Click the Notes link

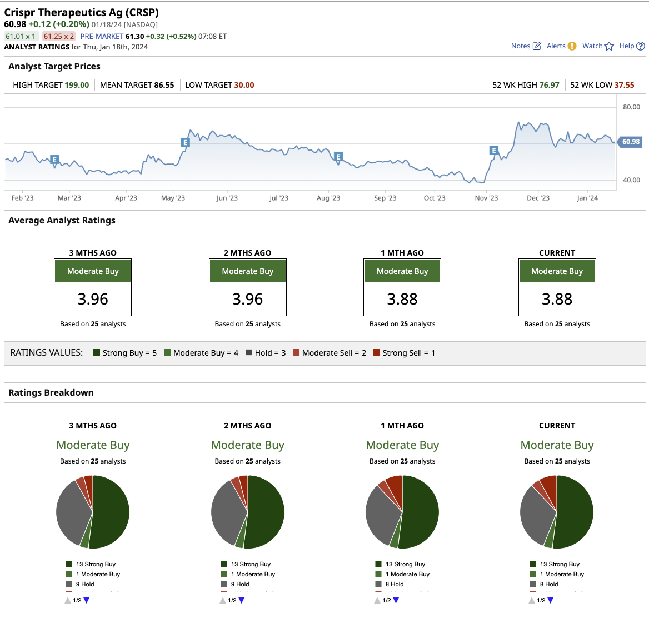coord(520,46)
